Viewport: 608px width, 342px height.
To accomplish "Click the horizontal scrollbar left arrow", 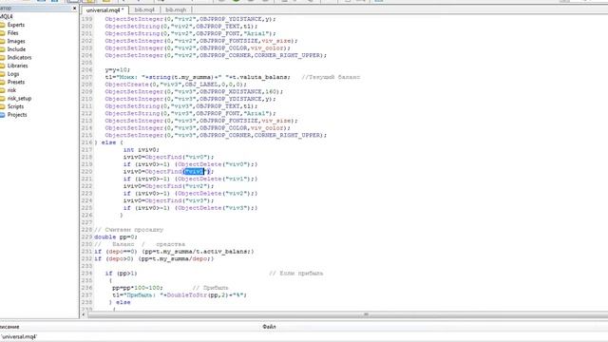I will point(84,314).
